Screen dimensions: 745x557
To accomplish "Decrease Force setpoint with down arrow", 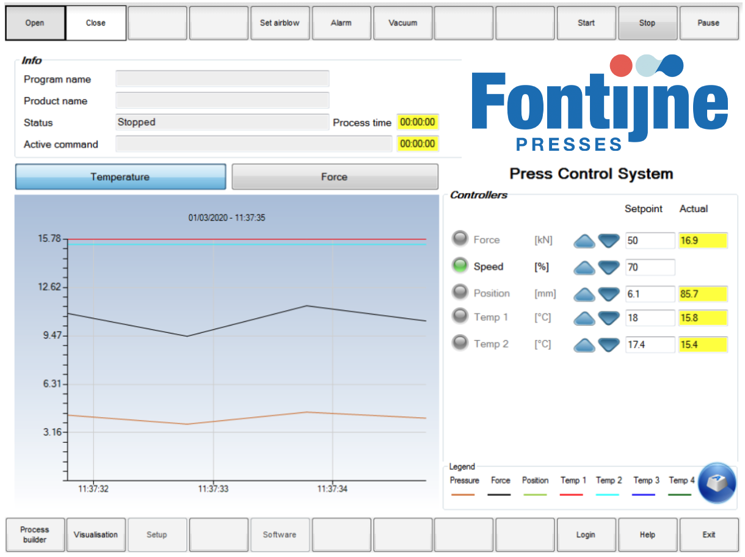I will [x=609, y=241].
